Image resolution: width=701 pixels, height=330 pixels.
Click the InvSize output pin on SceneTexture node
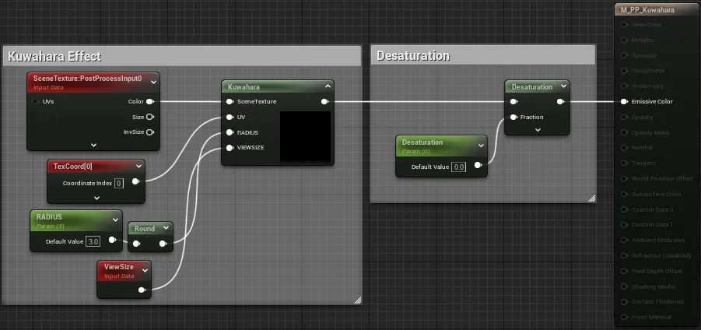point(149,132)
